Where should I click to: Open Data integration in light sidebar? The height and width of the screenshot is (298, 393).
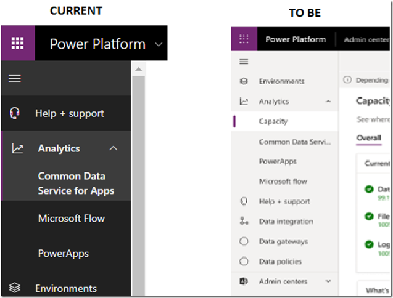click(286, 222)
